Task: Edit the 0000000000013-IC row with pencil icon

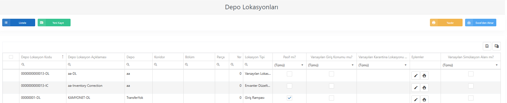Action: pyautogui.click(x=416, y=88)
